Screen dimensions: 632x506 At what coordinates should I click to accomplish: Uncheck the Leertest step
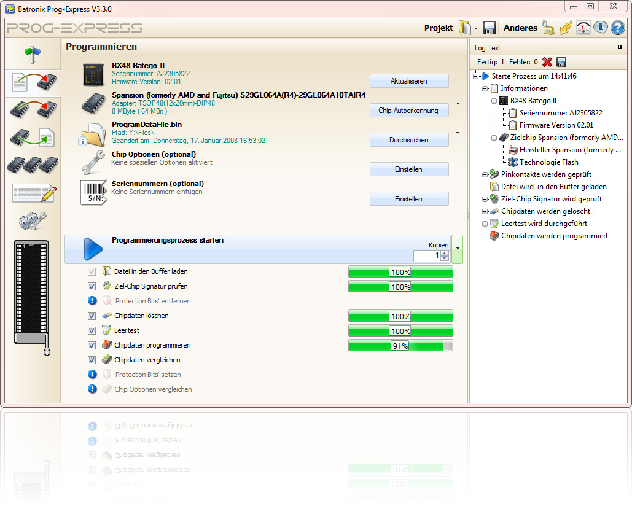point(92,330)
